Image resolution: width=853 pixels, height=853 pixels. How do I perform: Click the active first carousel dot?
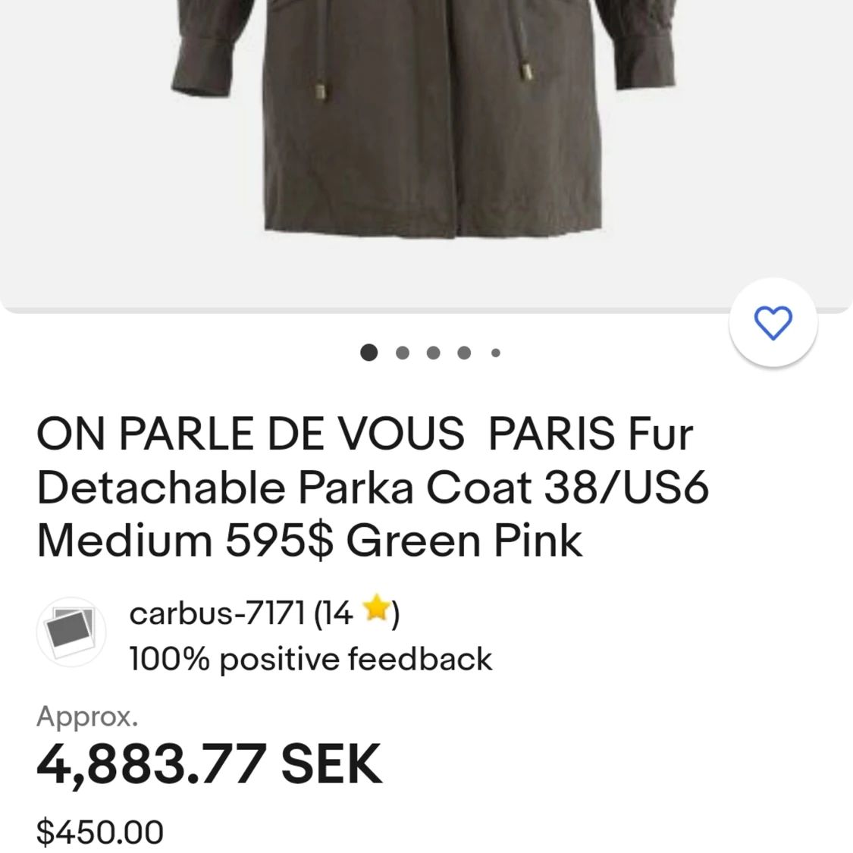coord(369,353)
